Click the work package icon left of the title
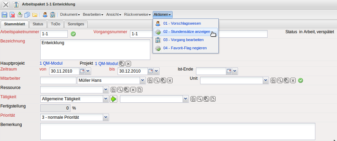The width and height of the screenshot is (337, 141). [x=16, y=4]
